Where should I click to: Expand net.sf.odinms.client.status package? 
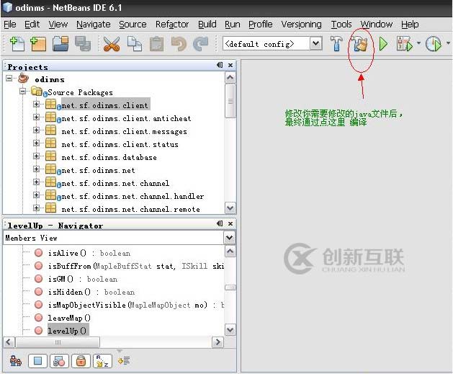click(x=36, y=143)
